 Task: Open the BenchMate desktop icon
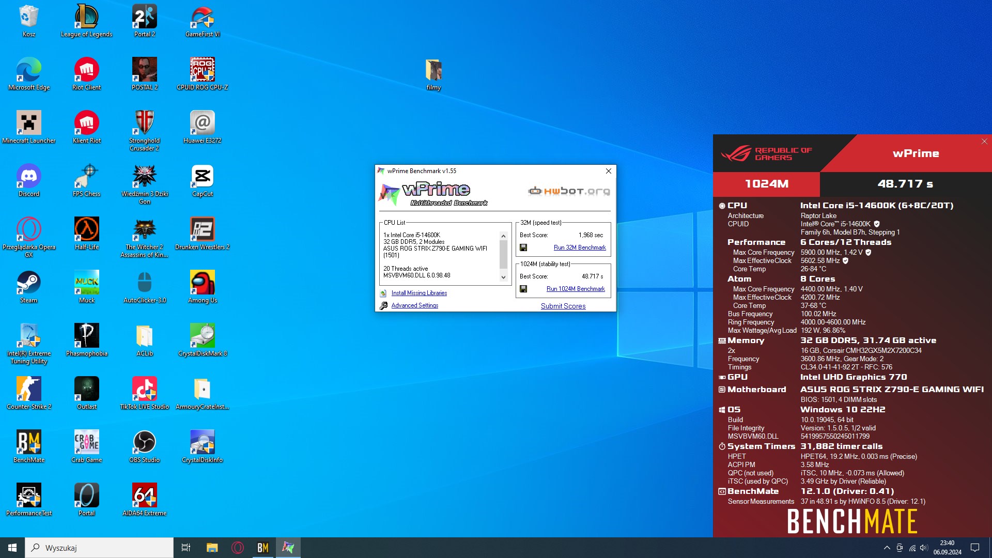[x=29, y=446]
